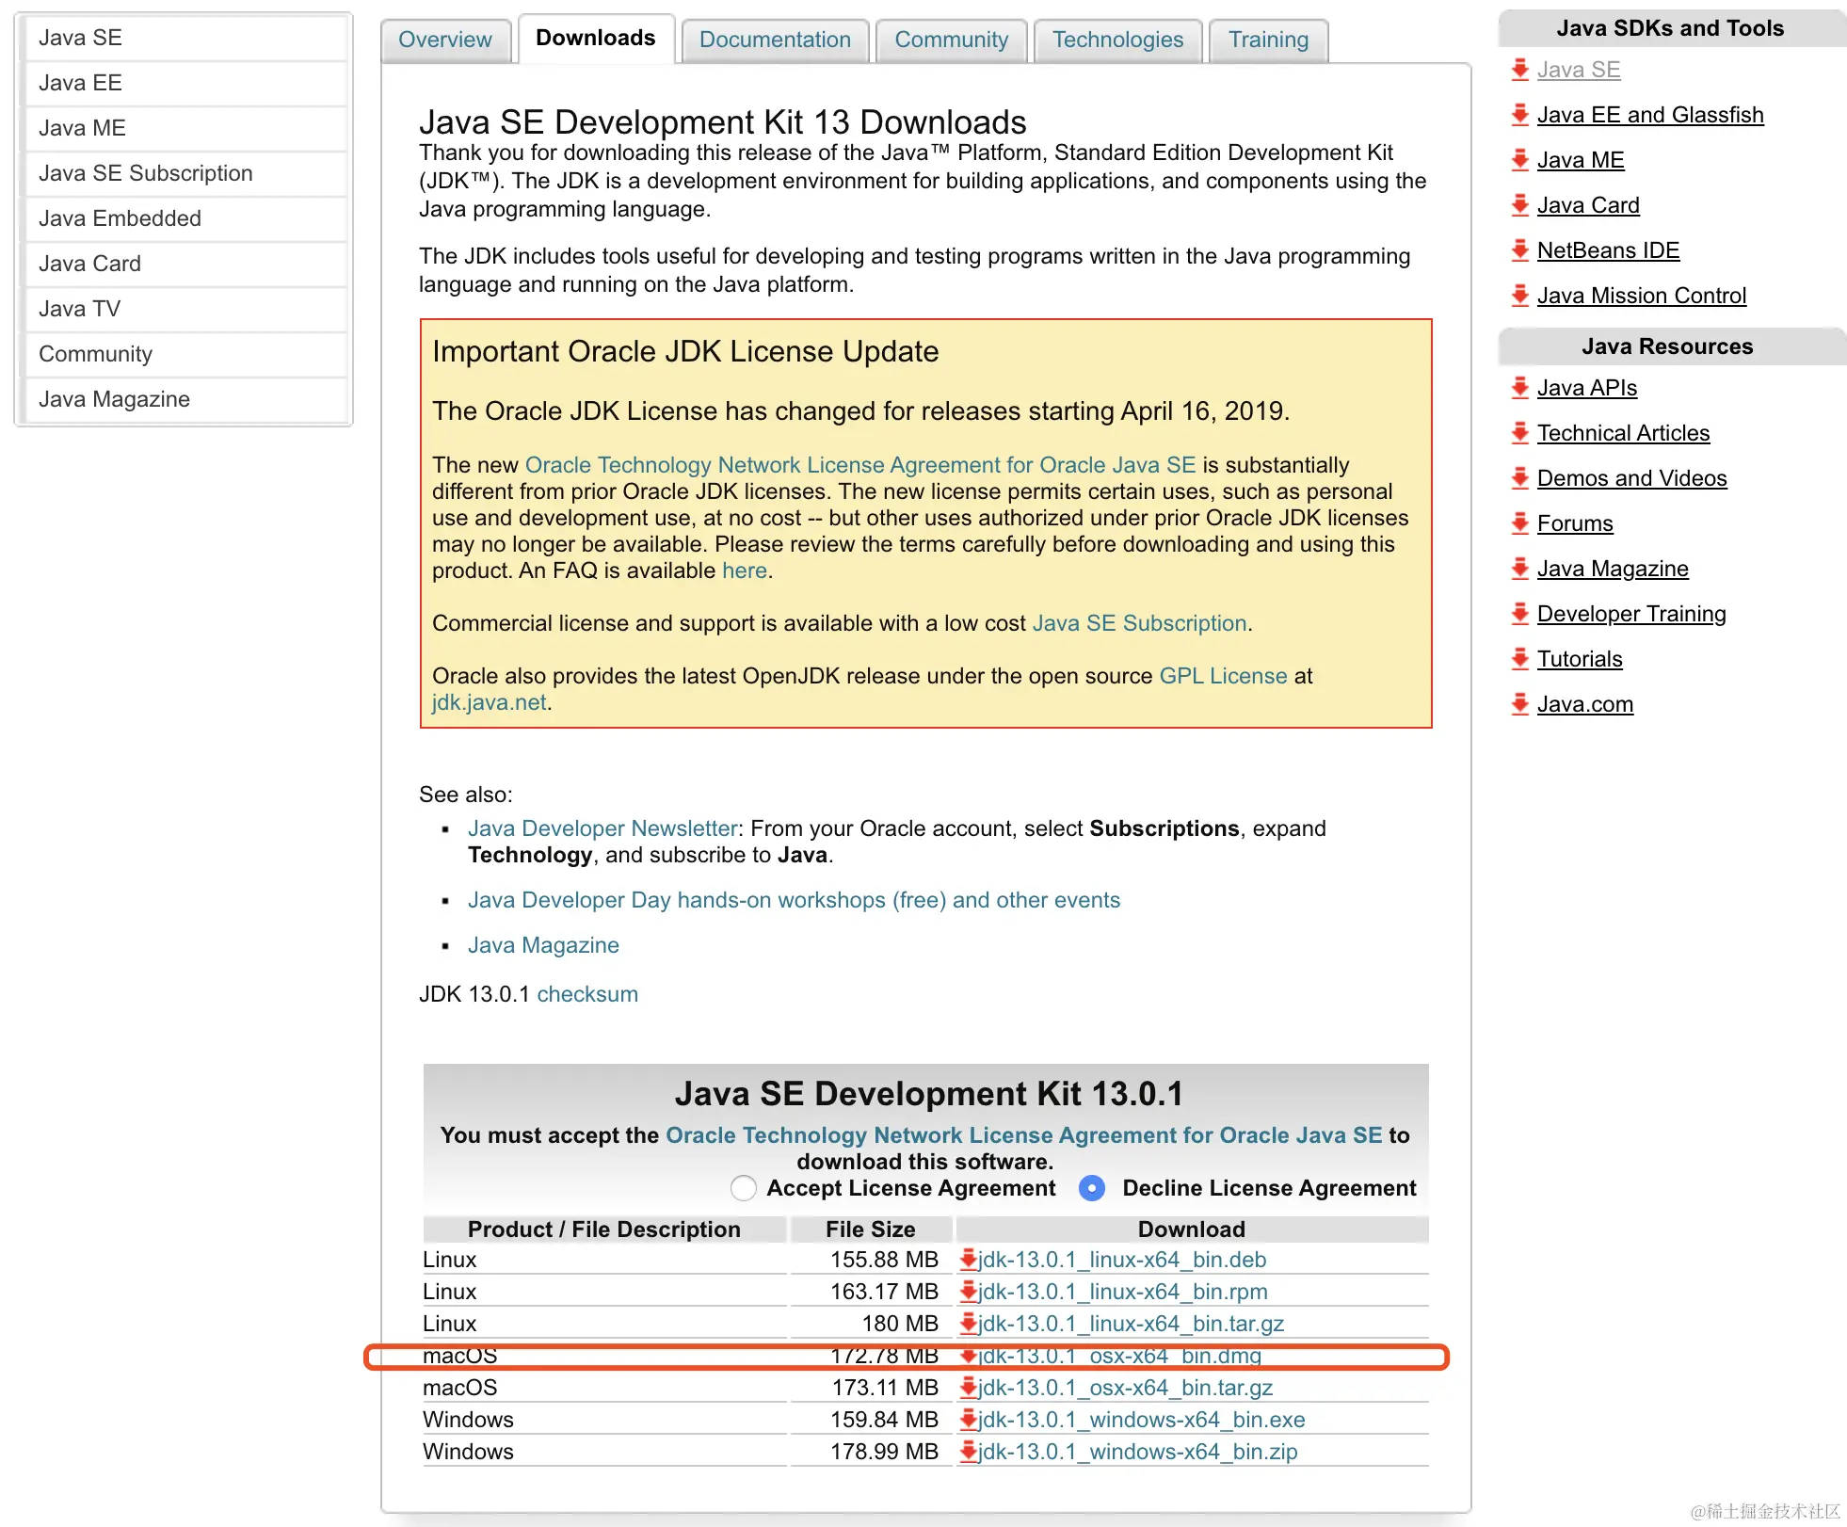This screenshot has height=1527, width=1847.
Task: Click red arrow icon next to NetBeans IDE
Action: pyautogui.click(x=1519, y=250)
